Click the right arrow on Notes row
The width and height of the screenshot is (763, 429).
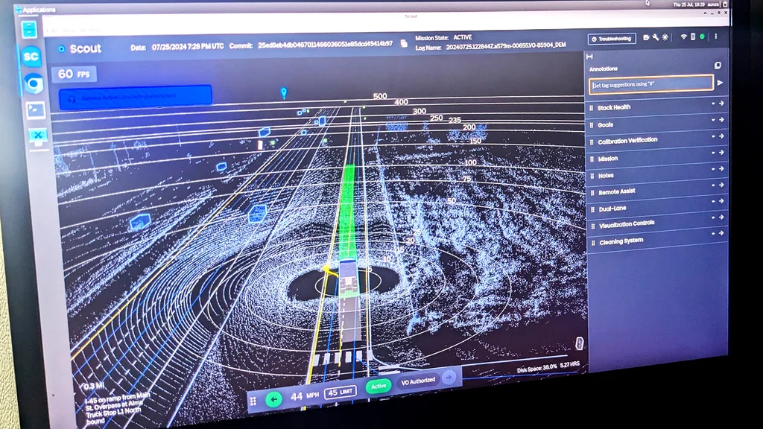[x=721, y=169]
